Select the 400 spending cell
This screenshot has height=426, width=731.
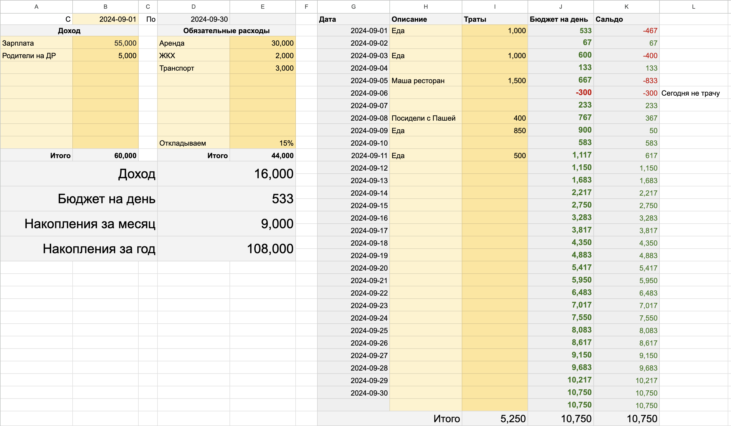tap(495, 118)
